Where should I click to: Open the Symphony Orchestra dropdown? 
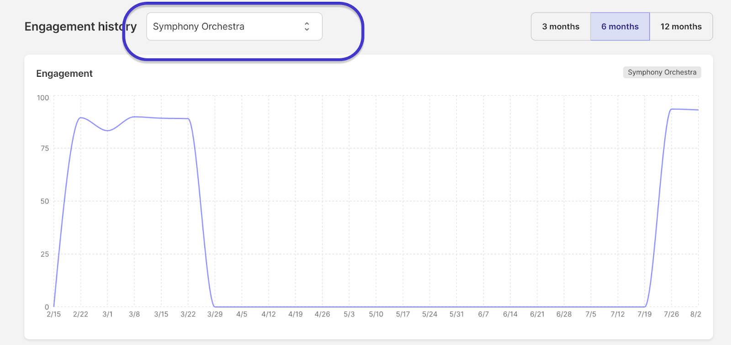(234, 27)
